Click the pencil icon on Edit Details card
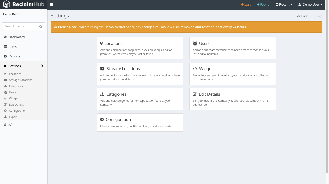The image size is (329, 184). tap(195, 94)
